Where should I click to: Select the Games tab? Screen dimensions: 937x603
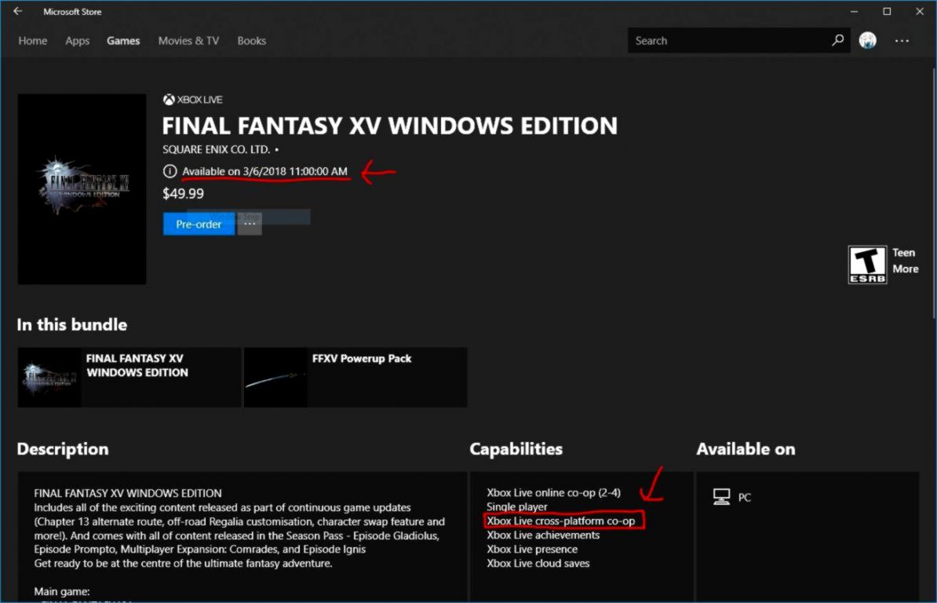(x=123, y=41)
